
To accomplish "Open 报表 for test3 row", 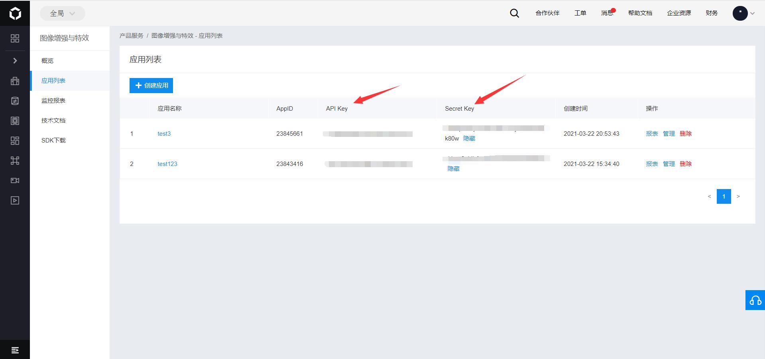I will point(652,134).
